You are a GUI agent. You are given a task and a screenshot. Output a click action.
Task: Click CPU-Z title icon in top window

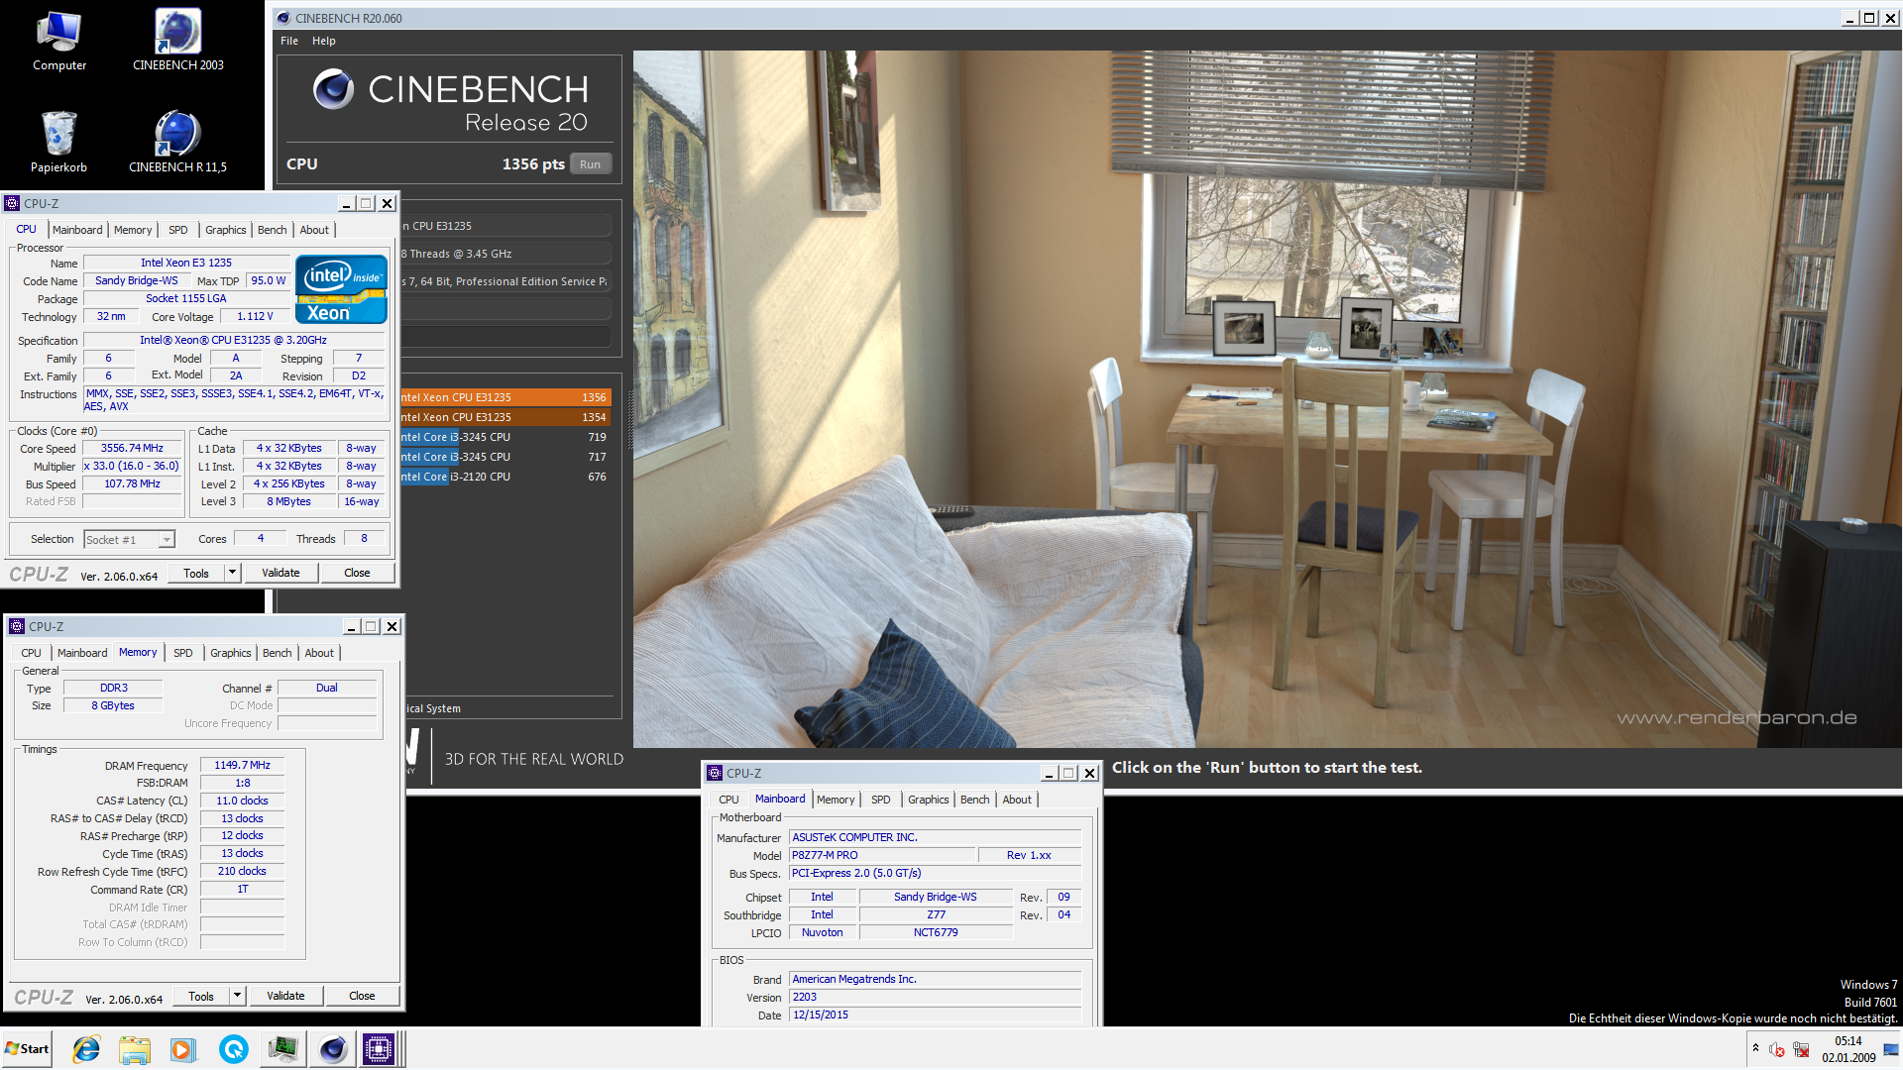pyautogui.click(x=12, y=203)
